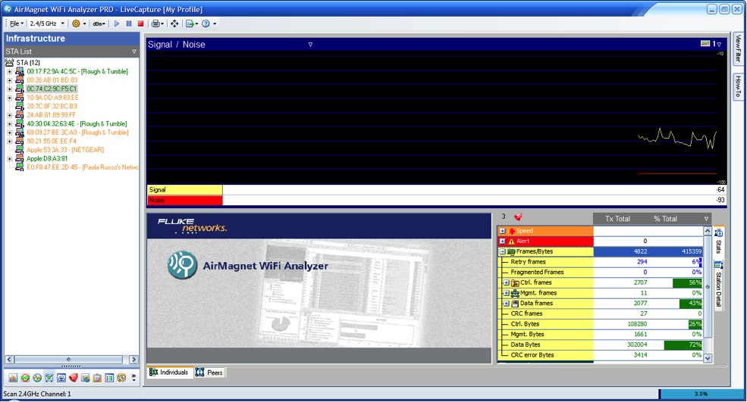Expand the Alert row

coord(502,242)
